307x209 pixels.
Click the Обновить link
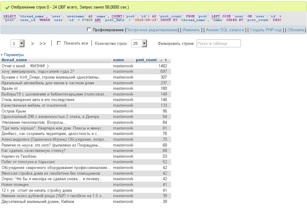(296, 30)
